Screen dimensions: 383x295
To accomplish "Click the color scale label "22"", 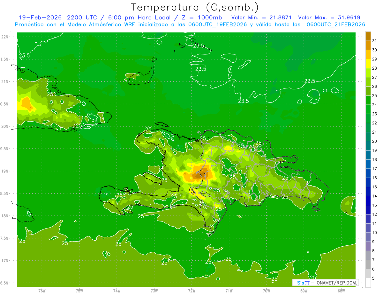I will click(374, 123).
